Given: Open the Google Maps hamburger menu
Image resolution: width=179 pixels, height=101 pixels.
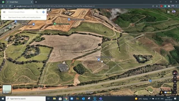Looking at the screenshot, I should [x=4, y=12].
